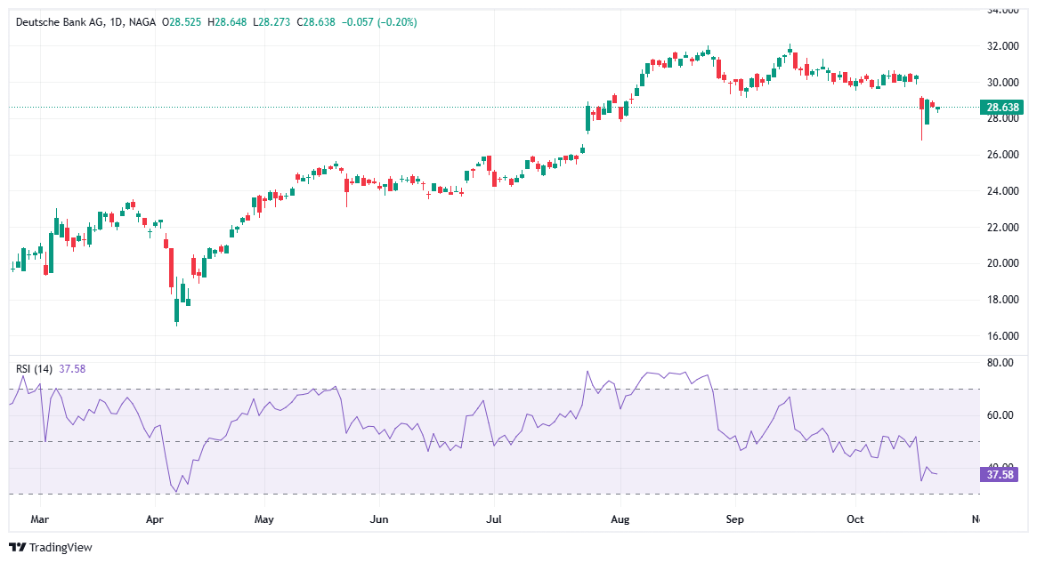This screenshot has width=1037, height=563.
Task: Click the May label on time axis
Action: tap(263, 519)
